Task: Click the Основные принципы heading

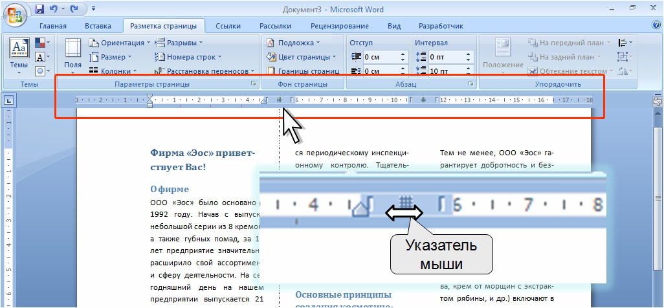Action: pyautogui.click(x=343, y=294)
